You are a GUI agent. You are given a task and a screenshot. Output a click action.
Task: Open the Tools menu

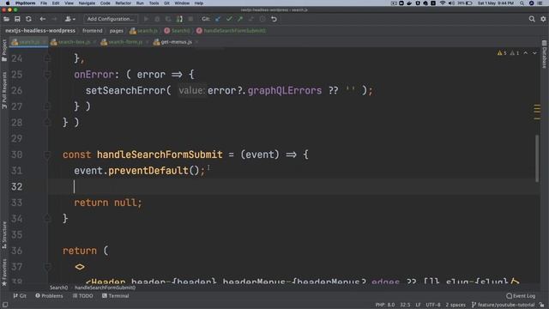click(154, 3)
